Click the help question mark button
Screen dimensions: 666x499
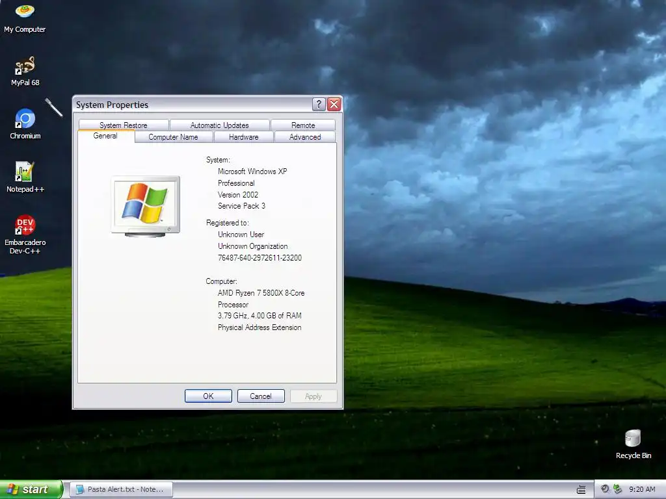click(x=319, y=105)
